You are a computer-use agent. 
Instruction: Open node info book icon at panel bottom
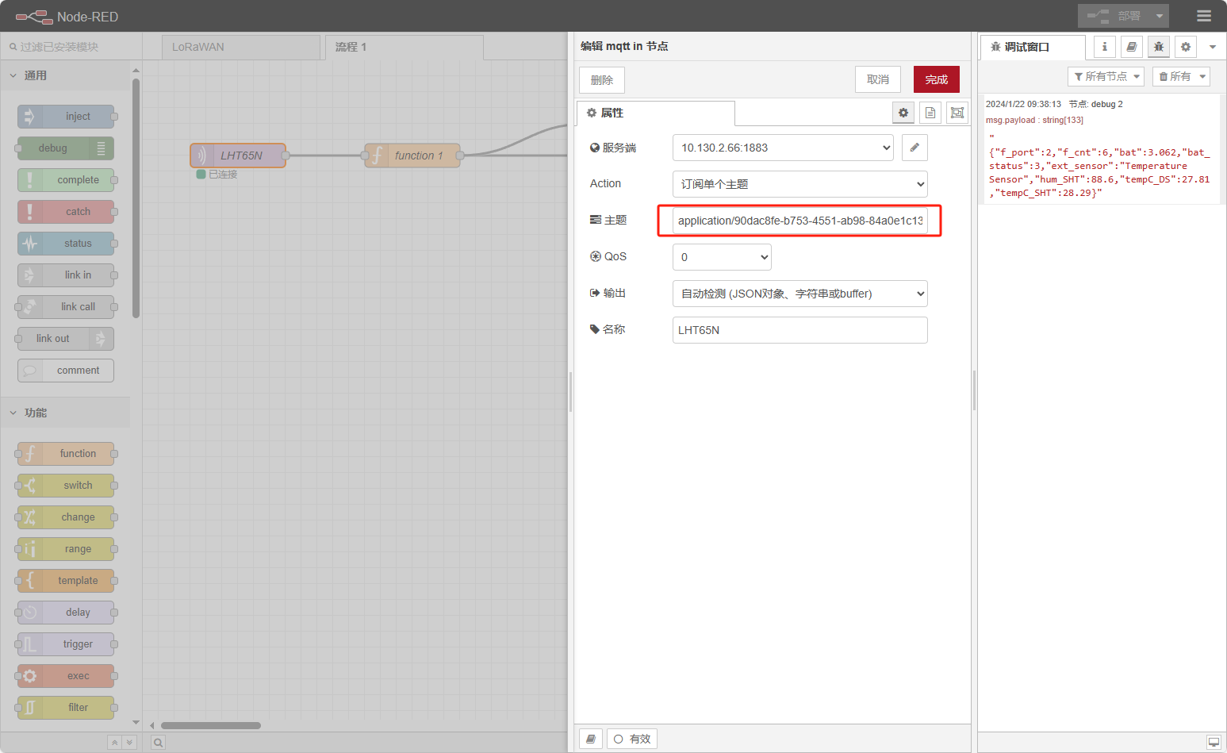click(x=591, y=739)
